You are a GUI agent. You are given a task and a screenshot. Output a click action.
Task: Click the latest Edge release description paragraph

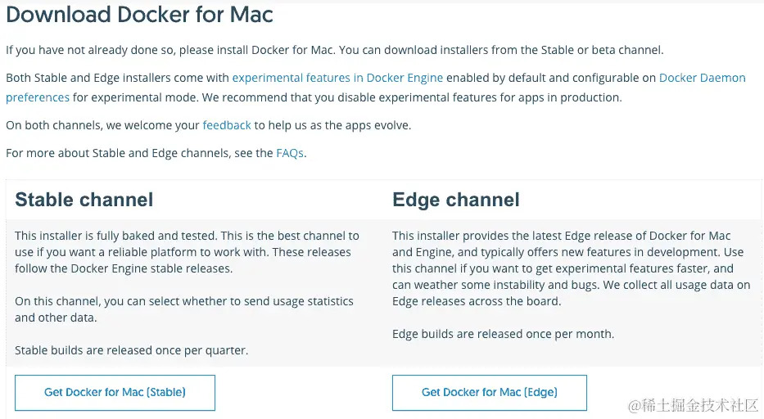click(571, 268)
